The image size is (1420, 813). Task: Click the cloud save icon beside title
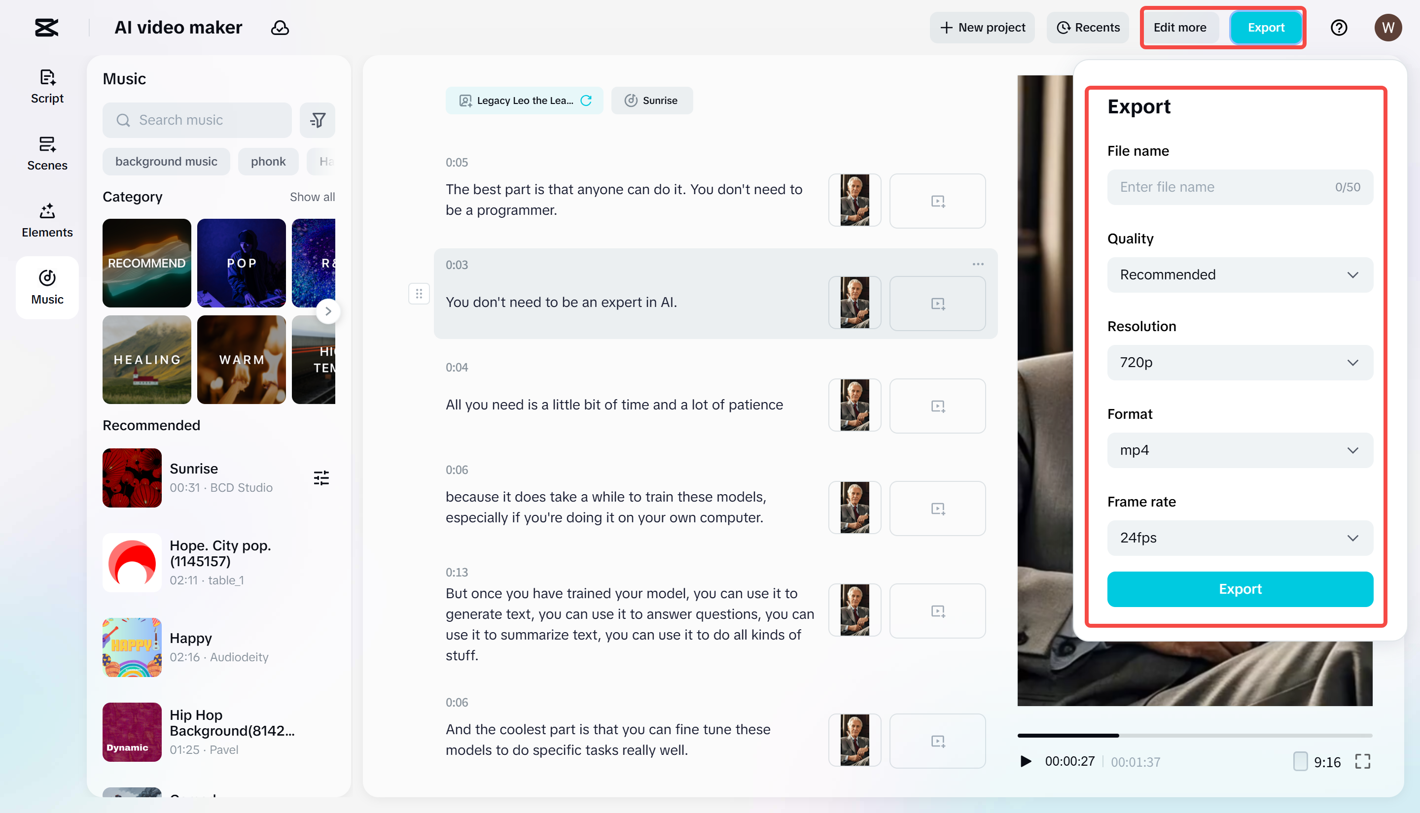(x=280, y=28)
